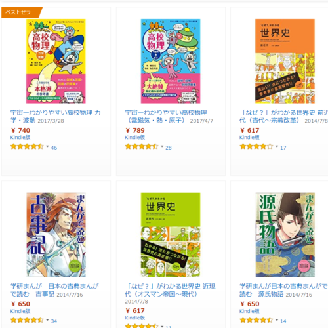Open title link 「なぜ？」がわかる世界史 前近代
This screenshot has width=328, height=328.
pos(283,117)
